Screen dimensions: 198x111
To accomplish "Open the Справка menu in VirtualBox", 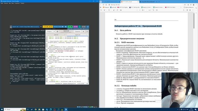I will (22, 3).
